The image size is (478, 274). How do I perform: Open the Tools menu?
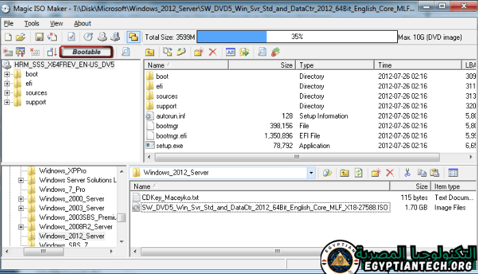point(32,23)
